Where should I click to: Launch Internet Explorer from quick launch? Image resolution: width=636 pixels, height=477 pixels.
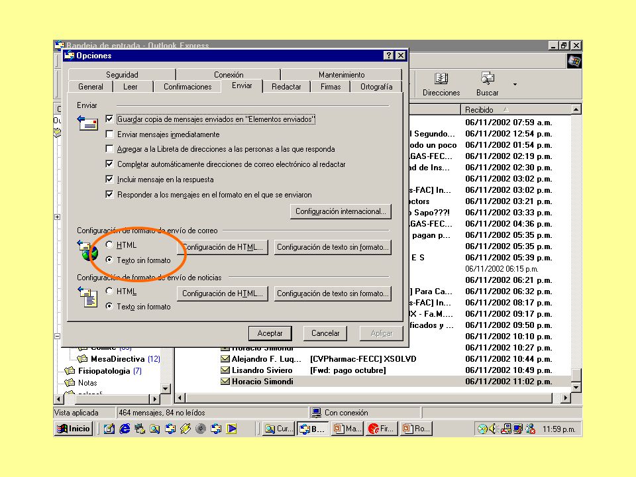(125, 429)
